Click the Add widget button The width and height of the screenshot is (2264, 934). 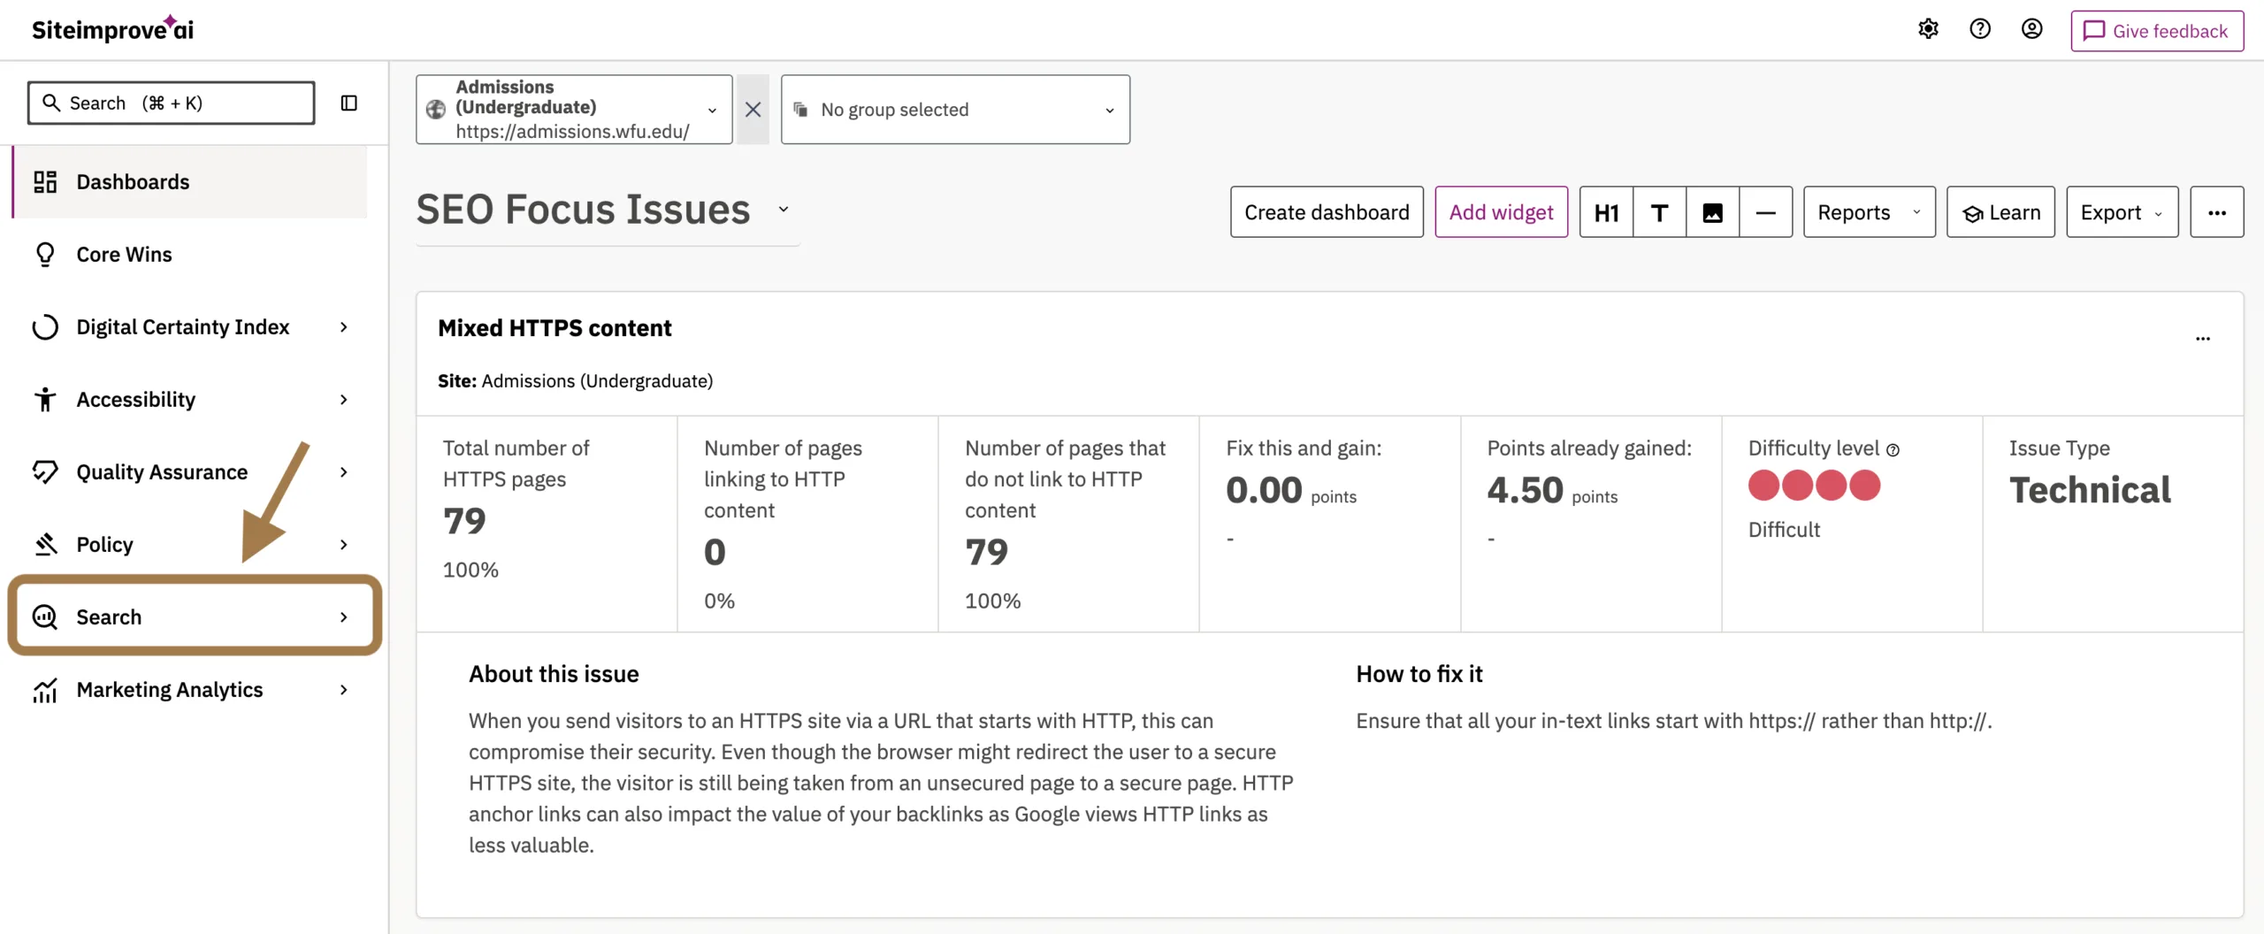click(x=1501, y=212)
